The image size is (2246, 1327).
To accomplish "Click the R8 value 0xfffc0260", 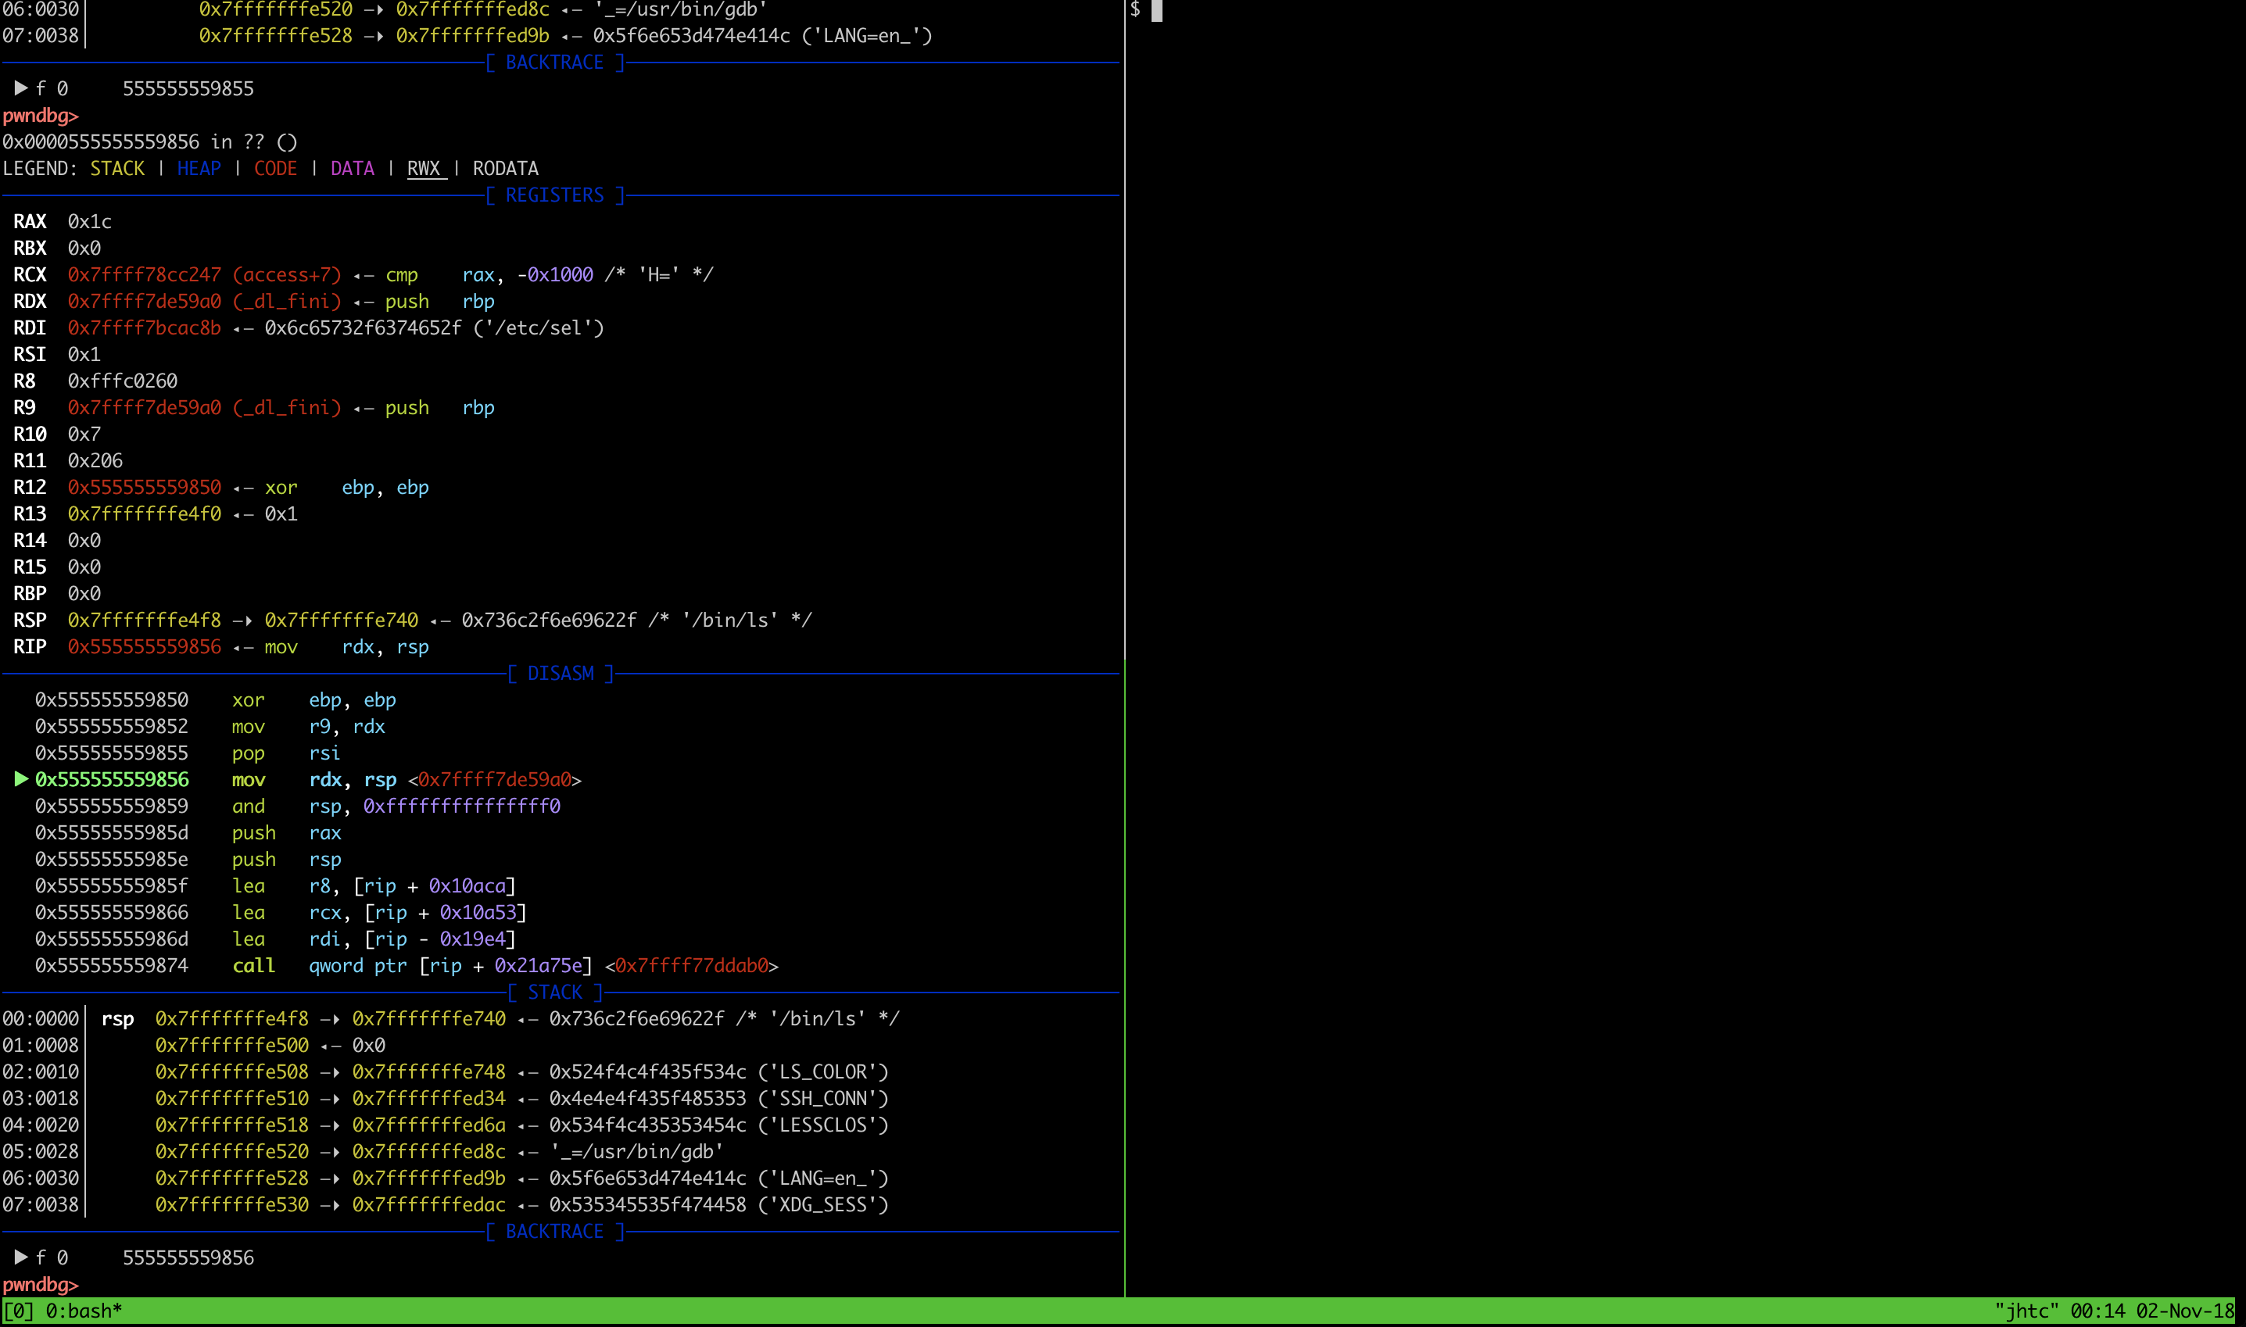I will tap(123, 381).
